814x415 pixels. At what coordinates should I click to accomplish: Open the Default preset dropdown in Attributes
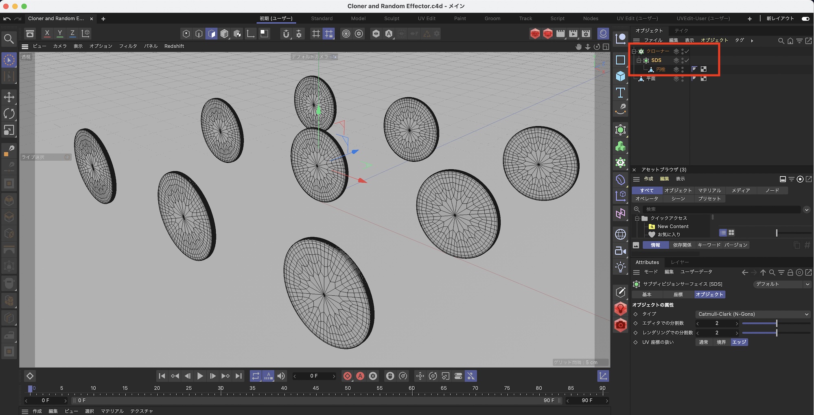[782, 284]
